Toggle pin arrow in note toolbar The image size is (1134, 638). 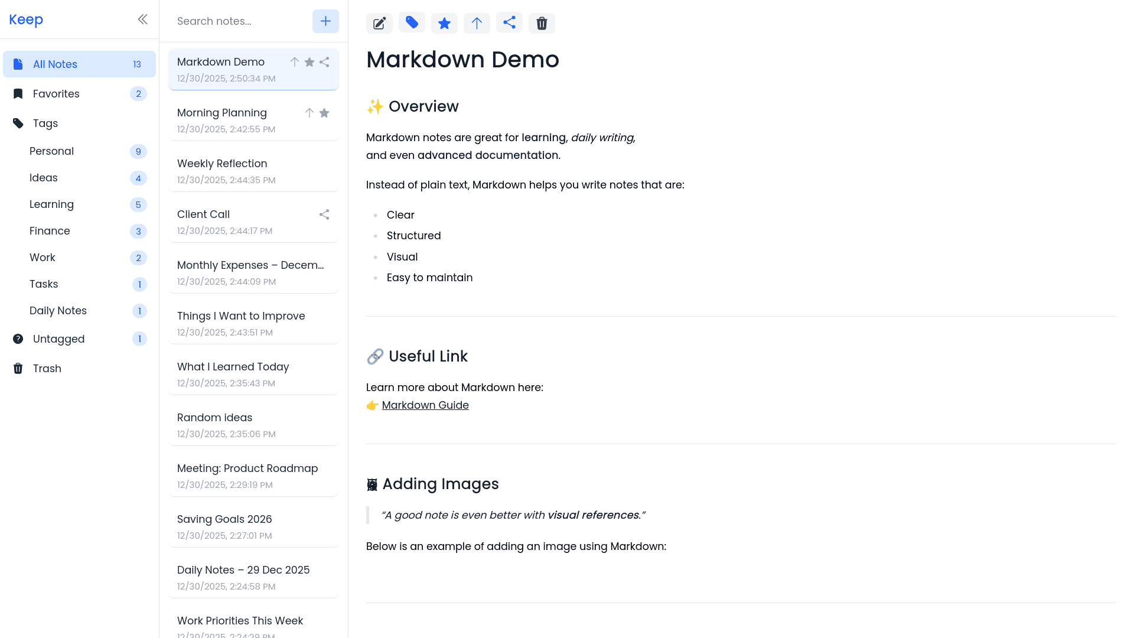tap(477, 23)
